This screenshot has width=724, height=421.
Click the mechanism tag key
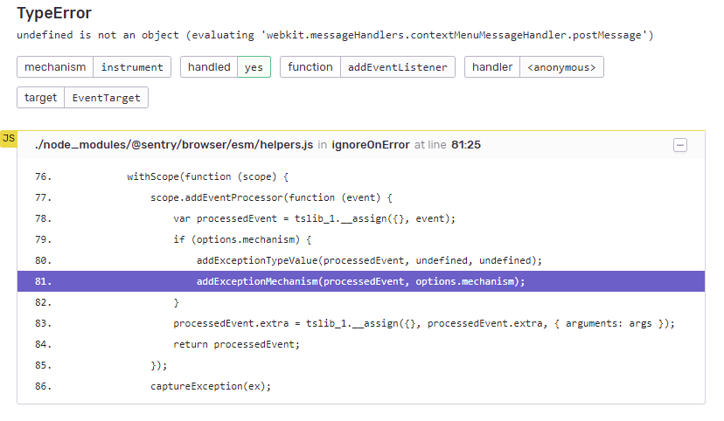click(x=55, y=67)
